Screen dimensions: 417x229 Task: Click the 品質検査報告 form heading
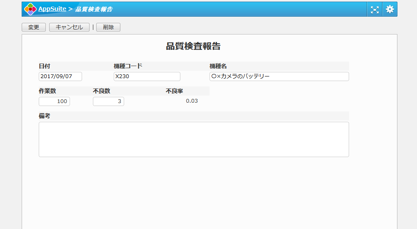click(193, 46)
